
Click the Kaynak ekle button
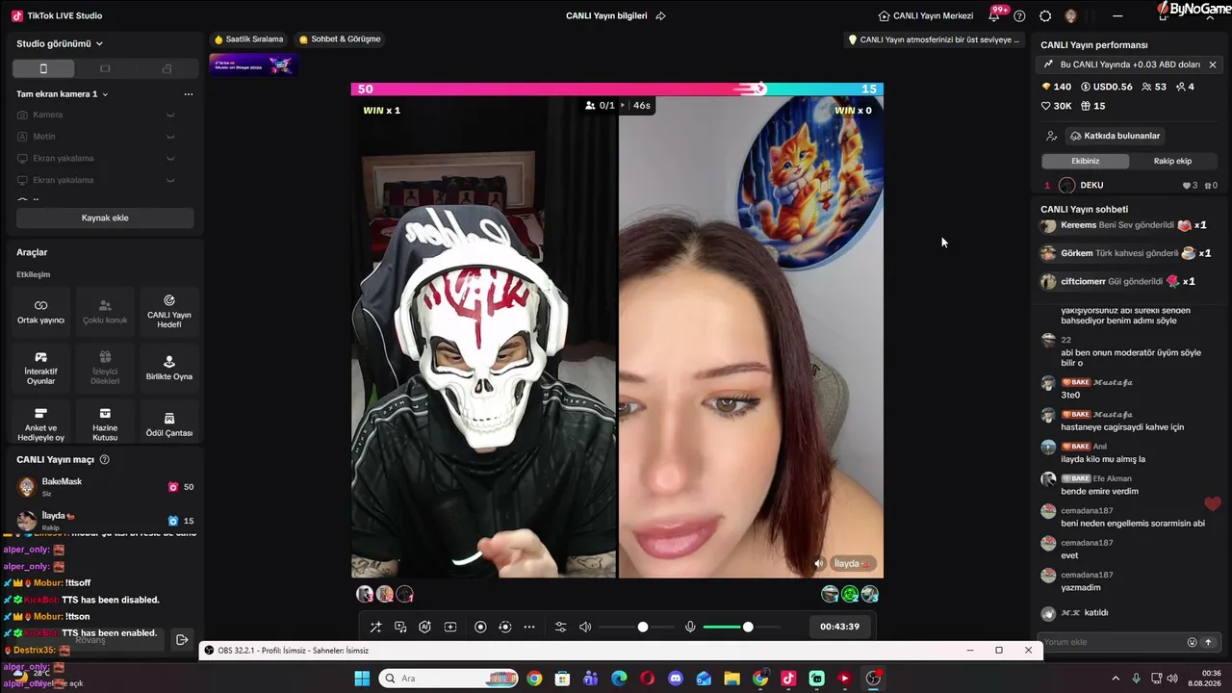click(x=105, y=218)
